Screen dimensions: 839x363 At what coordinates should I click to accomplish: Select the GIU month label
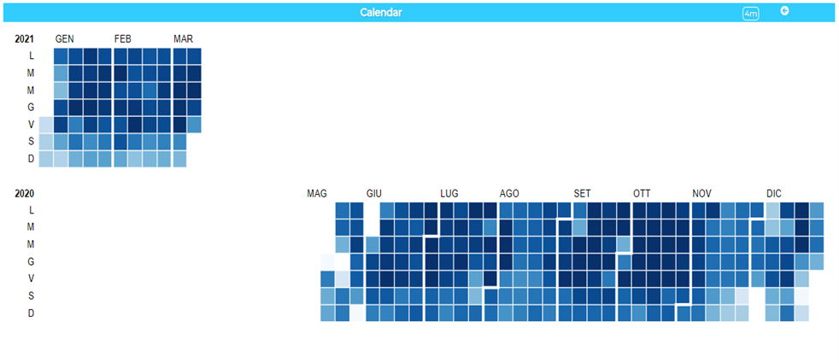pos(376,194)
